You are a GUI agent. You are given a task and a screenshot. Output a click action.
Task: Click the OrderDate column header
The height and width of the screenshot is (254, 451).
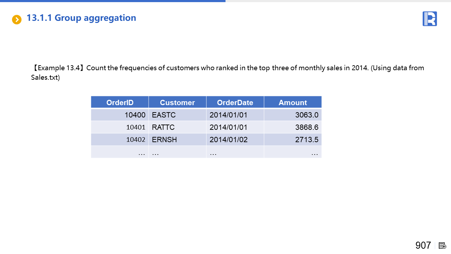(x=235, y=102)
